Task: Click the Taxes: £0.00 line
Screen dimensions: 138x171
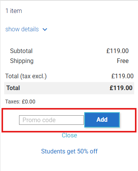Action: click(x=20, y=102)
